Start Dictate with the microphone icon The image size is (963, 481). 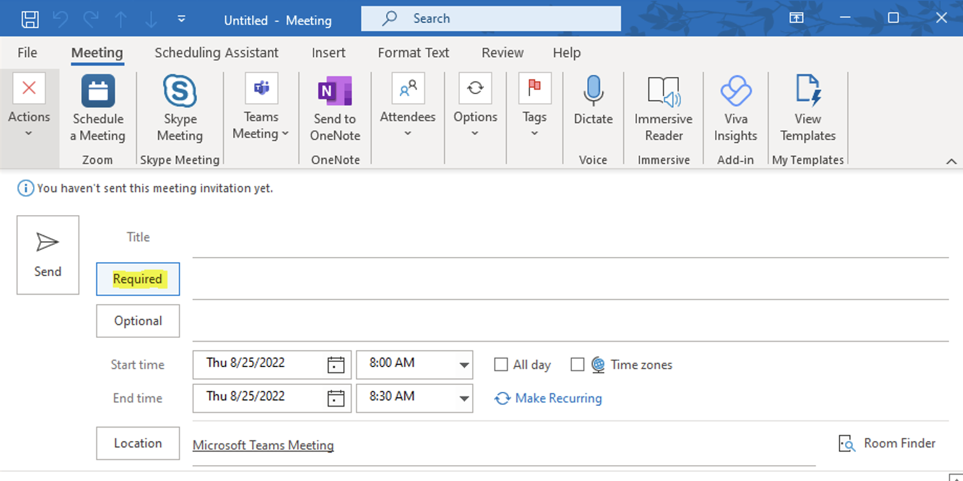(593, 91)
